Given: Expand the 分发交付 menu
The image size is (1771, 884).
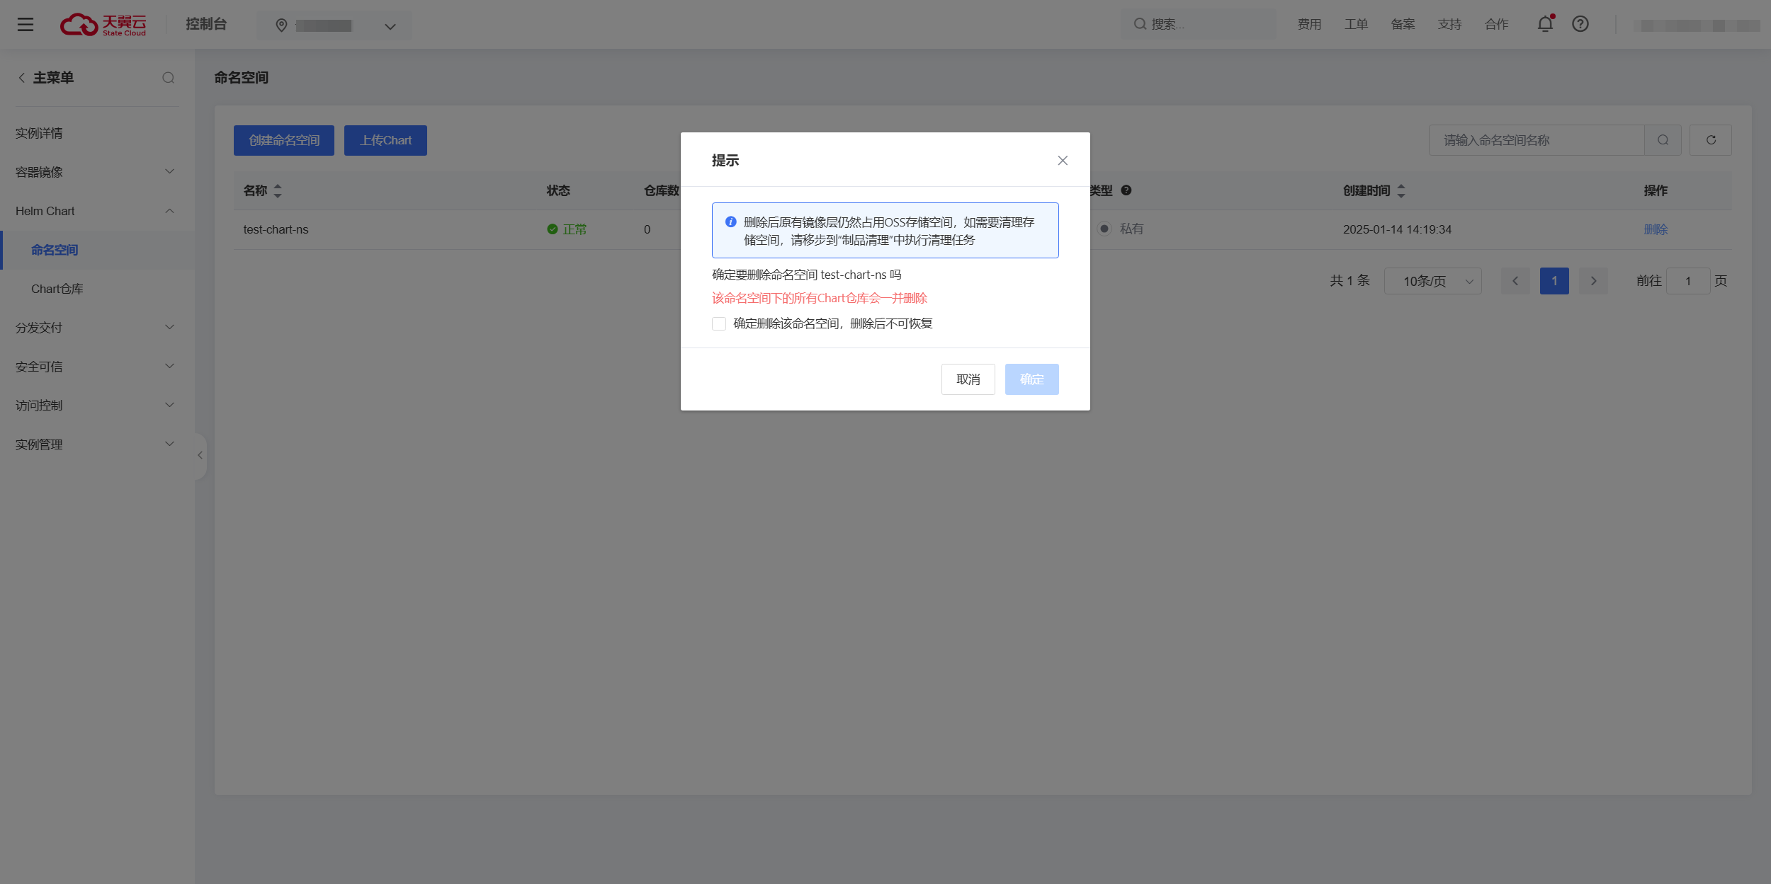Looking at the screenshot, I should click(96, 328).
